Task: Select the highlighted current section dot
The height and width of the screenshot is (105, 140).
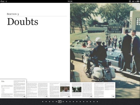Action: click(60, 102)
